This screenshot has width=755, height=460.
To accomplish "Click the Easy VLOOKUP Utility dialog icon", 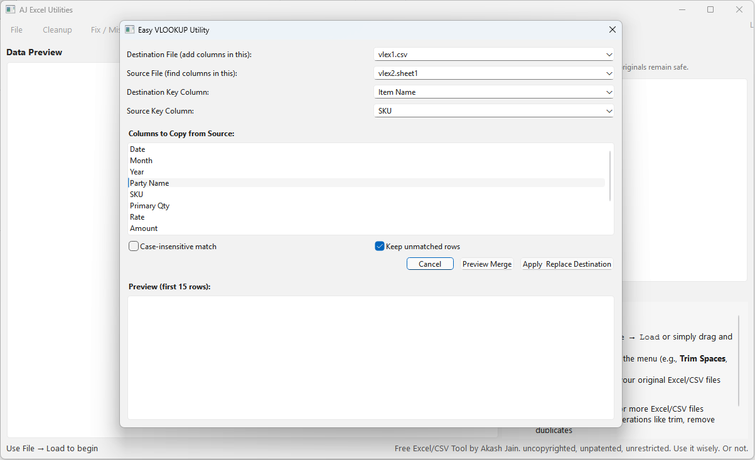I will 130,29.
